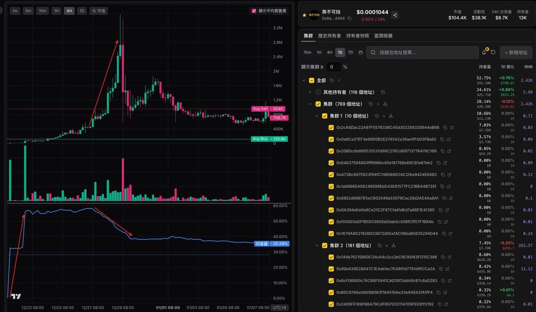Expand the 其他持有者 row
Image resolution: width=536 pixels, height=312 pixels.
point(310,92)
